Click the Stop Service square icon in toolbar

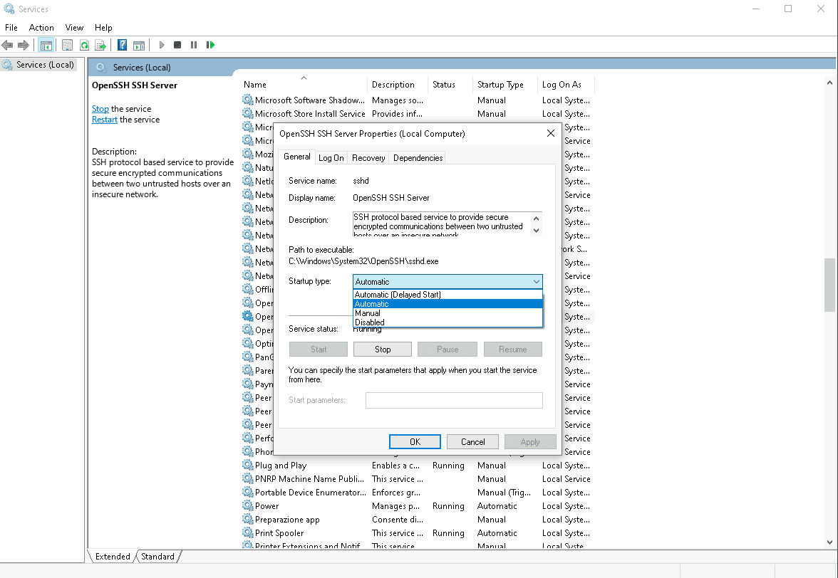click(177, 46)
